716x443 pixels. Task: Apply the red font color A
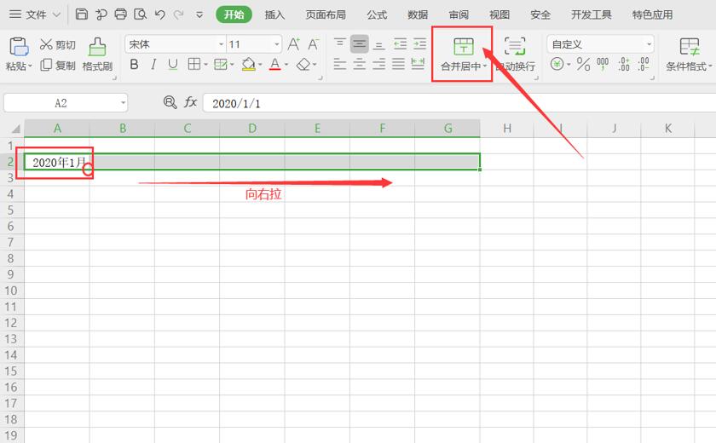click(274, 65)
